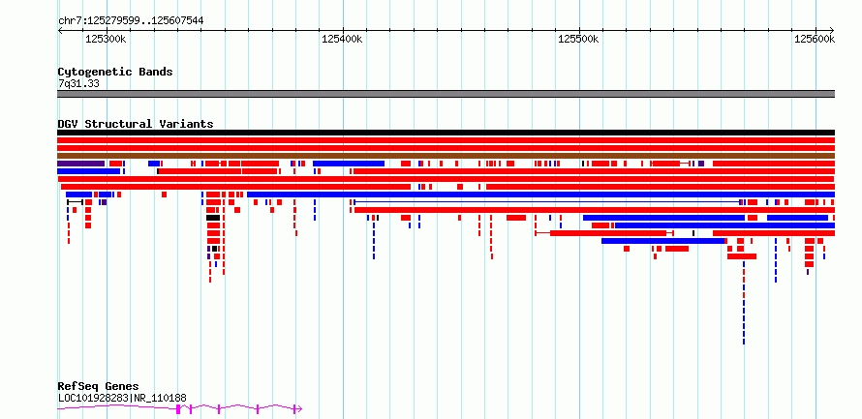862x419 pixels.
Task: Click the 7q31.33 band label
Action: [x=78, y=83]
